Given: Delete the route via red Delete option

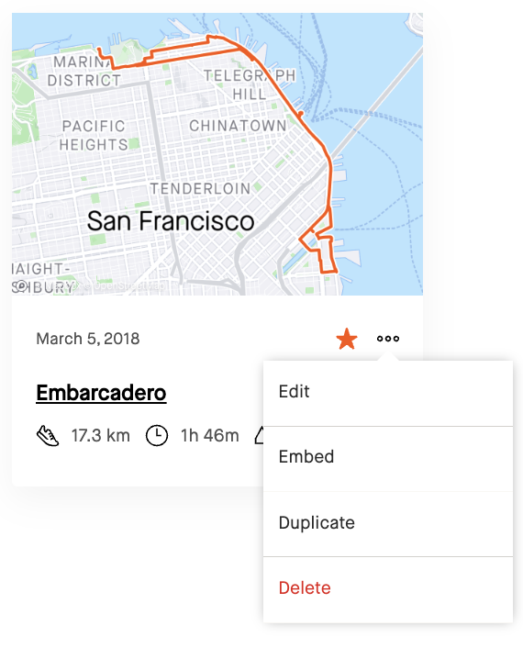Looking at the screenshot, I should [388, 588].
